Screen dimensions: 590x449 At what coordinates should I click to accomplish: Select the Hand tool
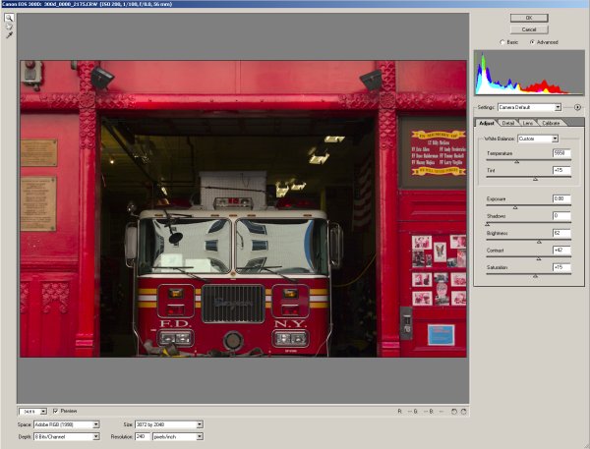[9, 27]
